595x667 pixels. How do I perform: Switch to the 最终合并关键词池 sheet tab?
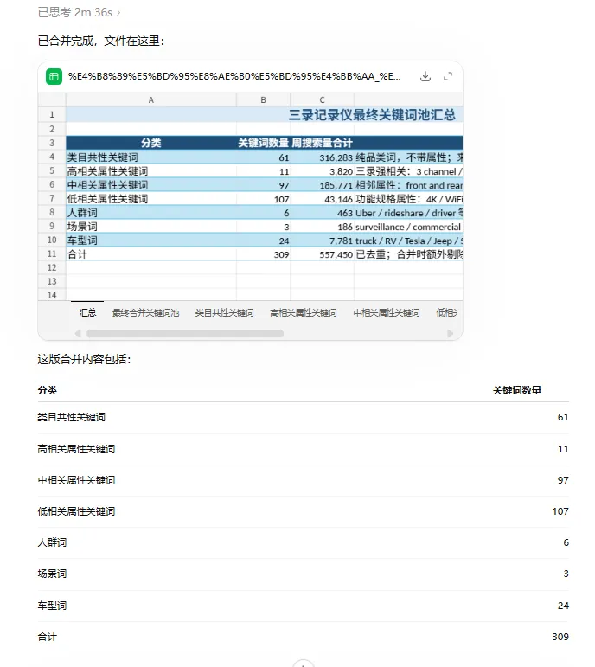pyautogui.click(x=145, y=312)
